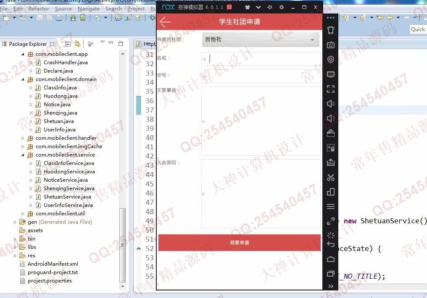
Task: Click Nox sidebar keyboard control icon
Action: [x=331, y=45]
